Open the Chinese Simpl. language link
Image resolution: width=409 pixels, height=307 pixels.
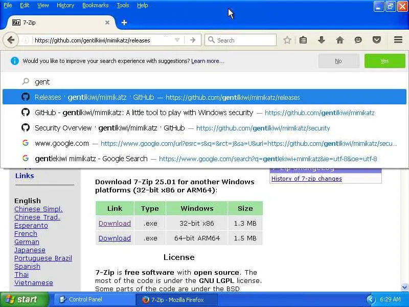point(38,209)
